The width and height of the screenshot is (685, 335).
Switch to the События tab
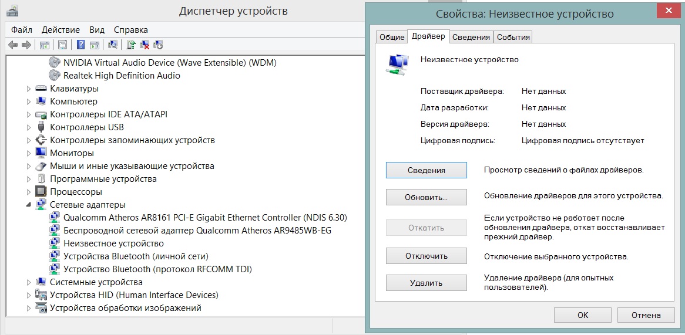click(x=513, y=37)
